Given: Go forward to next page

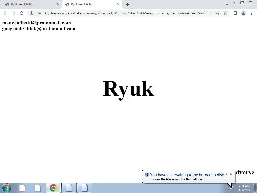Looking at the screenshot, I should point(14,13).
